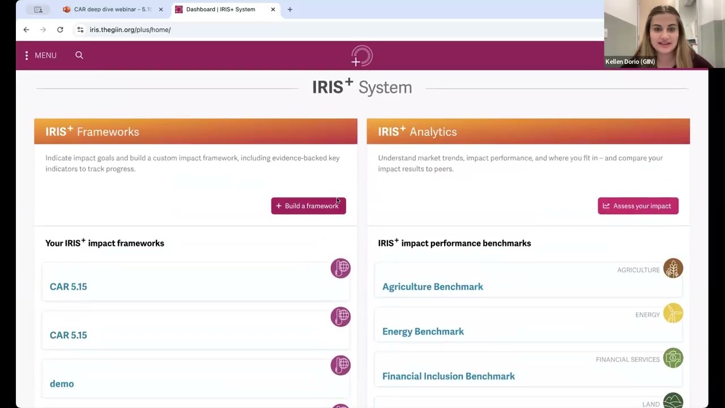Viewport: 725px width, 408px height.
Task: Click the IRIS+ Frameworks header
Action: click(x=195, y=131)
